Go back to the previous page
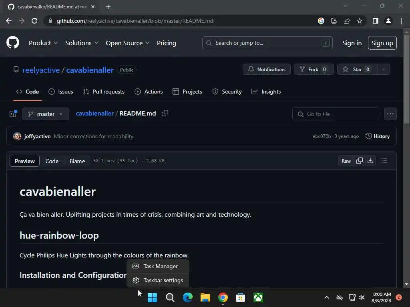Screen dimensions: 410x307 coord(9,21)
